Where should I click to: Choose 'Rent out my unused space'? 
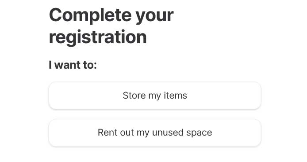(155, 133)
